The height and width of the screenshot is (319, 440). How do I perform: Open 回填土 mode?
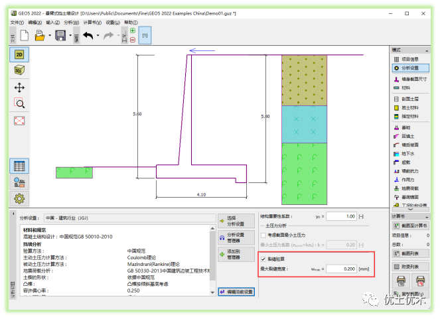click(x=410, y=136)
